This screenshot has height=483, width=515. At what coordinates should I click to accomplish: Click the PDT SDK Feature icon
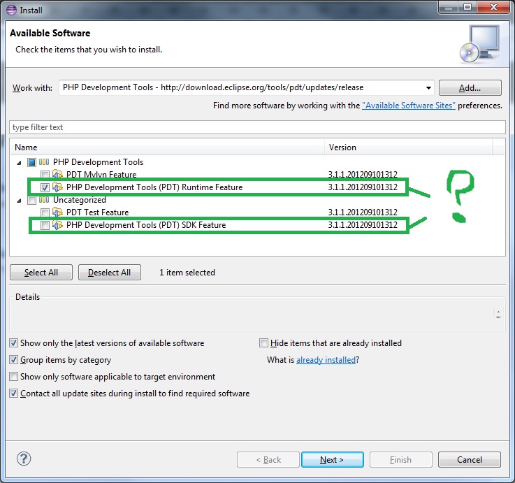point(57,225)
